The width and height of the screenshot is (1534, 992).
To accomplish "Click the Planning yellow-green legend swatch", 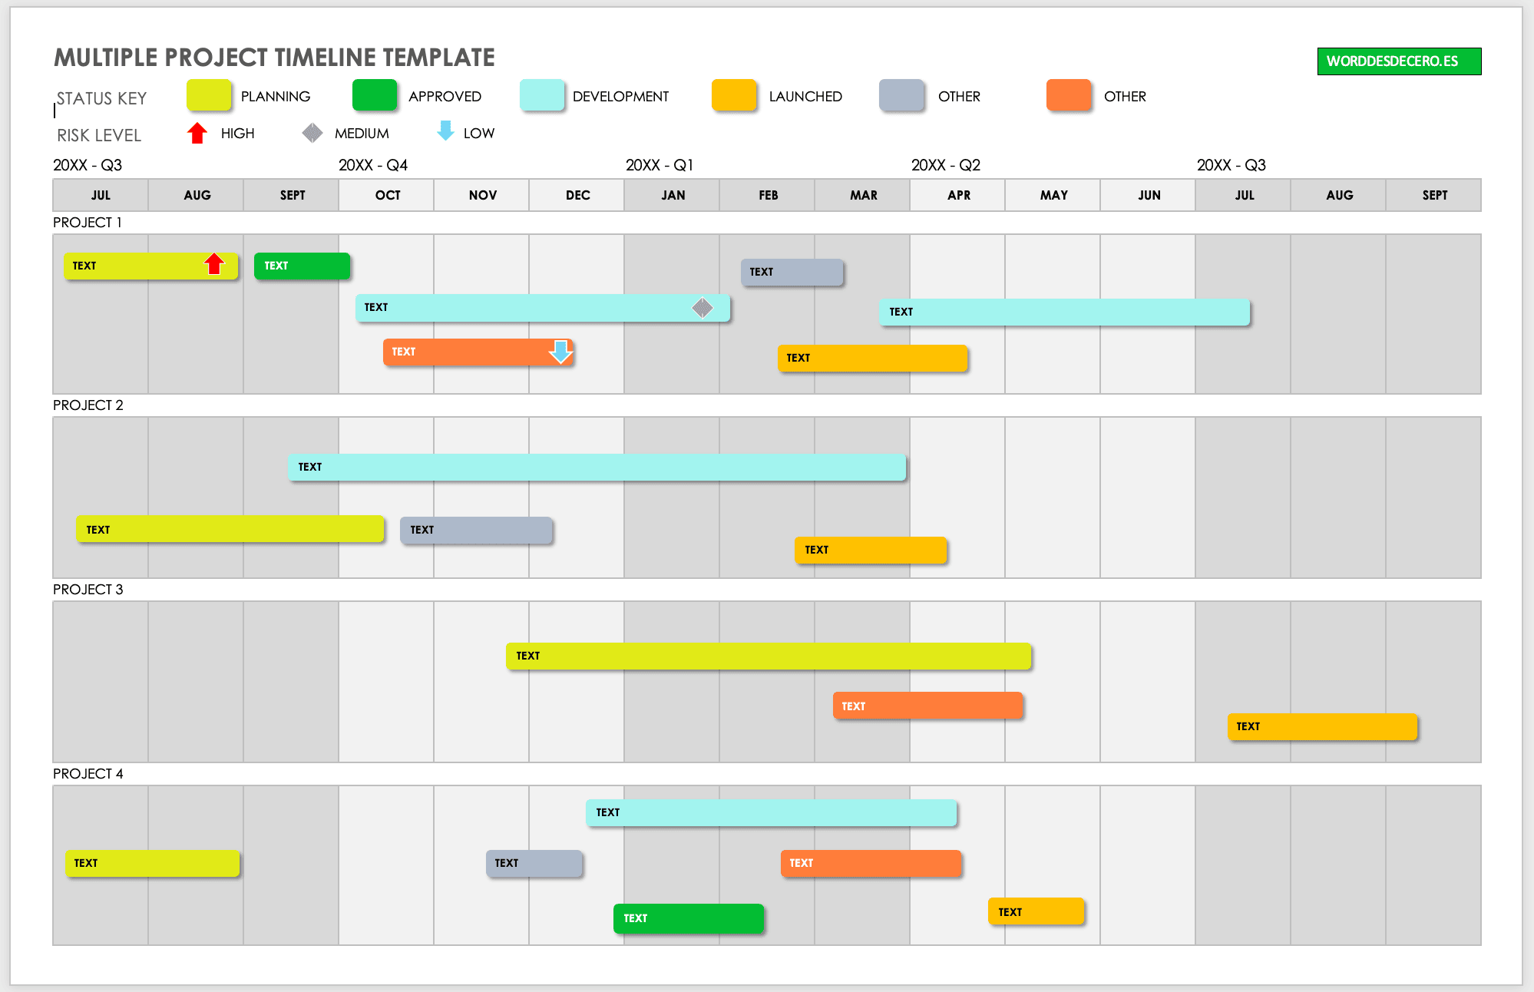I will coord(209,95).
